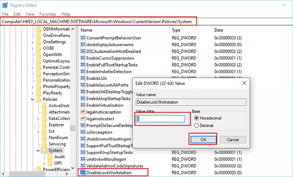
Task: Click the Explorer folder icon in tree
Action: (44, 125)
